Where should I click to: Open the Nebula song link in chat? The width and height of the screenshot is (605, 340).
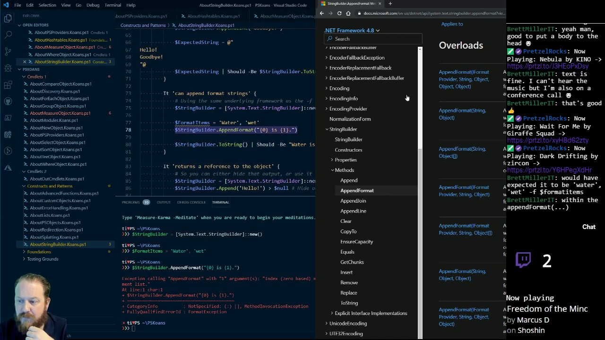click(547, 67)
